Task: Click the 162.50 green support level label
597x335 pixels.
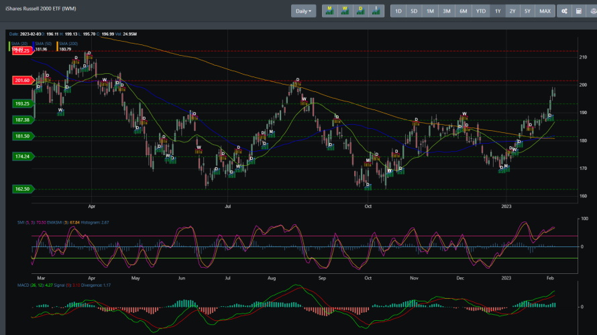Action: 22,189
